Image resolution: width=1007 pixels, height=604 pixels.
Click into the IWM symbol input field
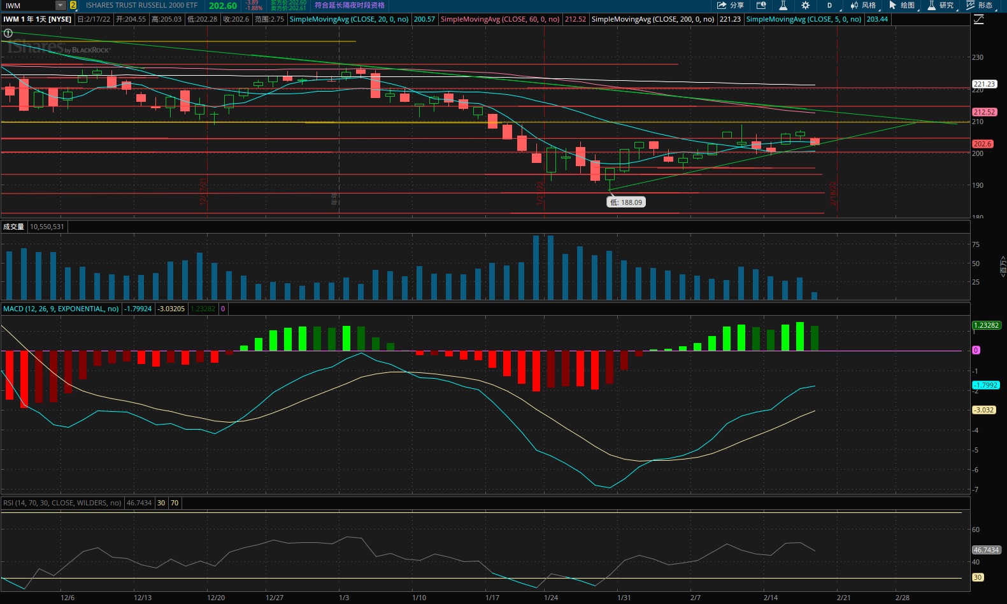[29, 5]
